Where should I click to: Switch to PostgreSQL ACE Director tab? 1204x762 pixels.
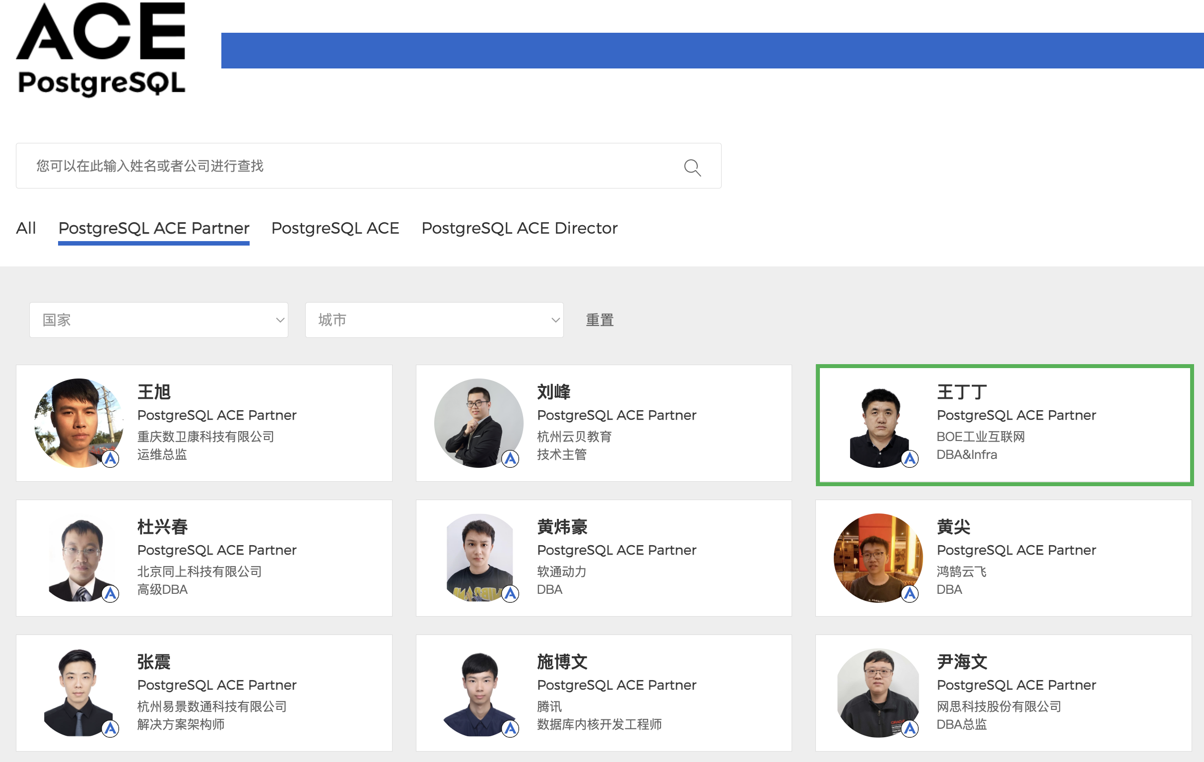click(x=519, y=228)
